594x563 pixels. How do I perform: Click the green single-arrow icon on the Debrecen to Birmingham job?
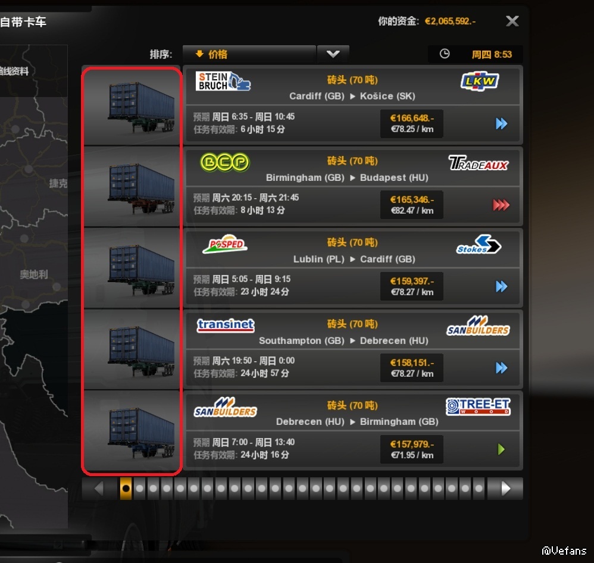(501, 449)
